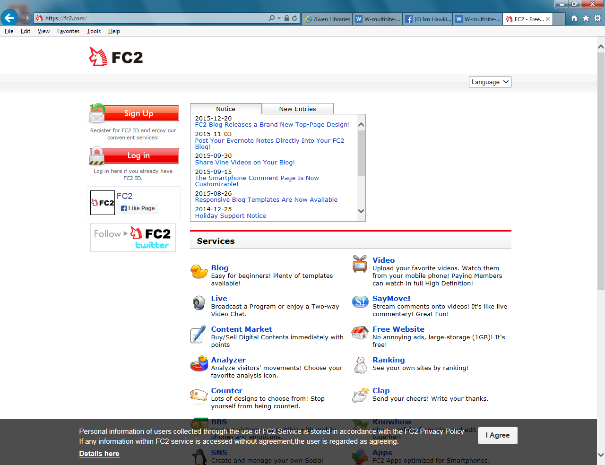Viewport: 605px width, 465px height.
Task: Click the FC2 Facebook page thumbnail
Action: [103, 203]
